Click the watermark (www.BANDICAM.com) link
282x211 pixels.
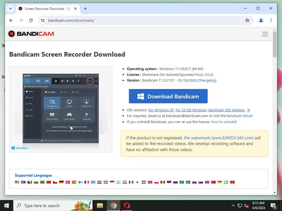coord(218,138)
